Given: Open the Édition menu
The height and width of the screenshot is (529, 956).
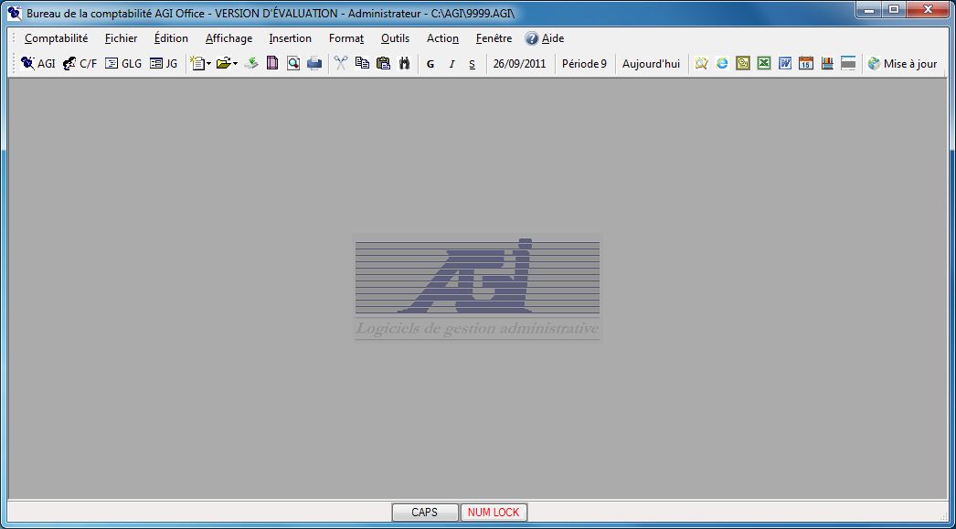Looking at the screenshot, I should point(171,38).
